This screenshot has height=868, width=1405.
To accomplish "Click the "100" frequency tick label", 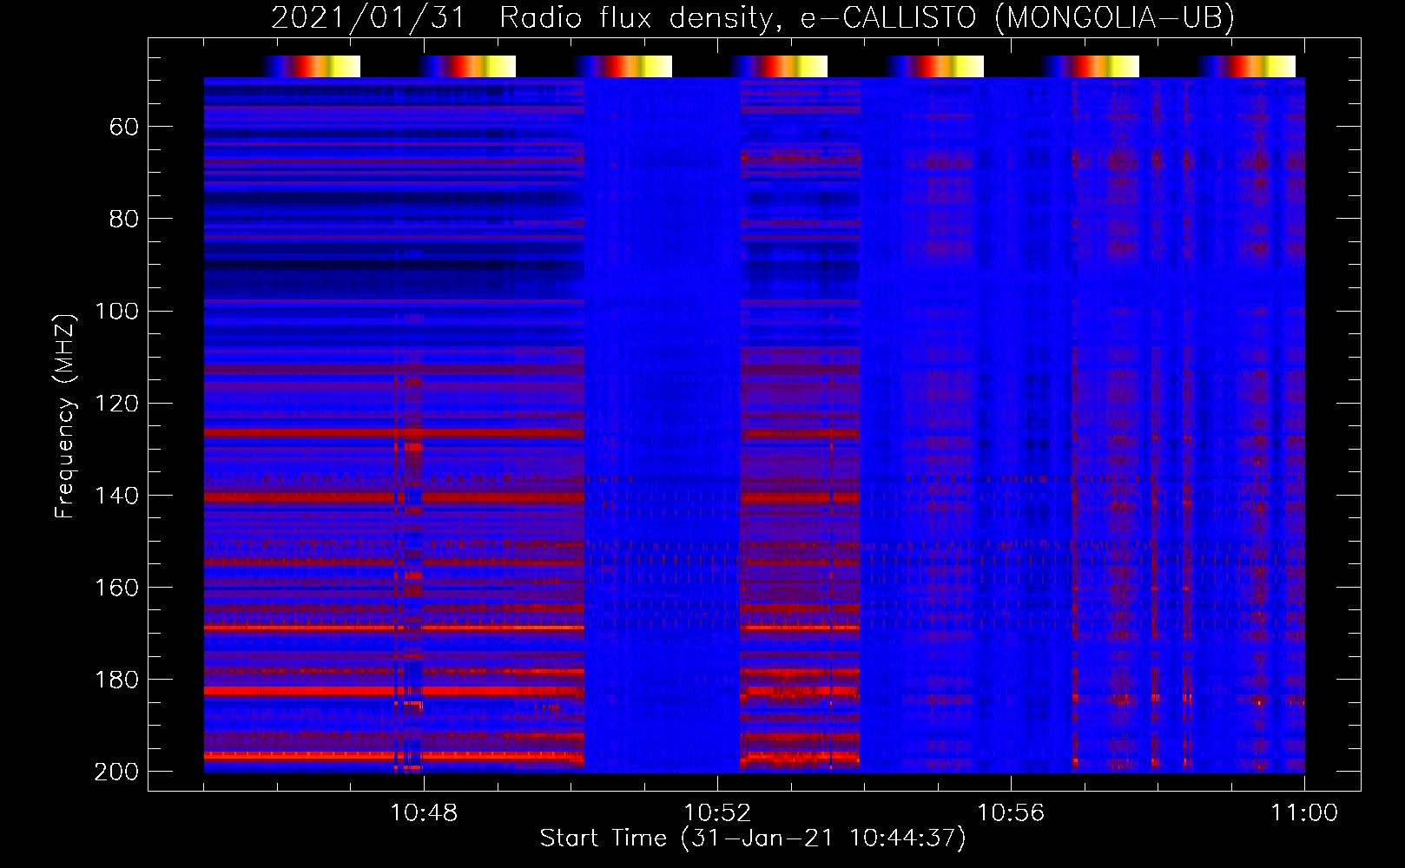I will 116,312.
